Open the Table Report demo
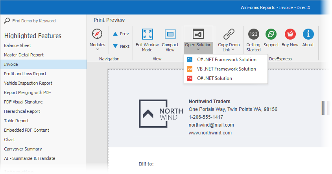Viewport: 332px width, 174px height. click(43, 121)
